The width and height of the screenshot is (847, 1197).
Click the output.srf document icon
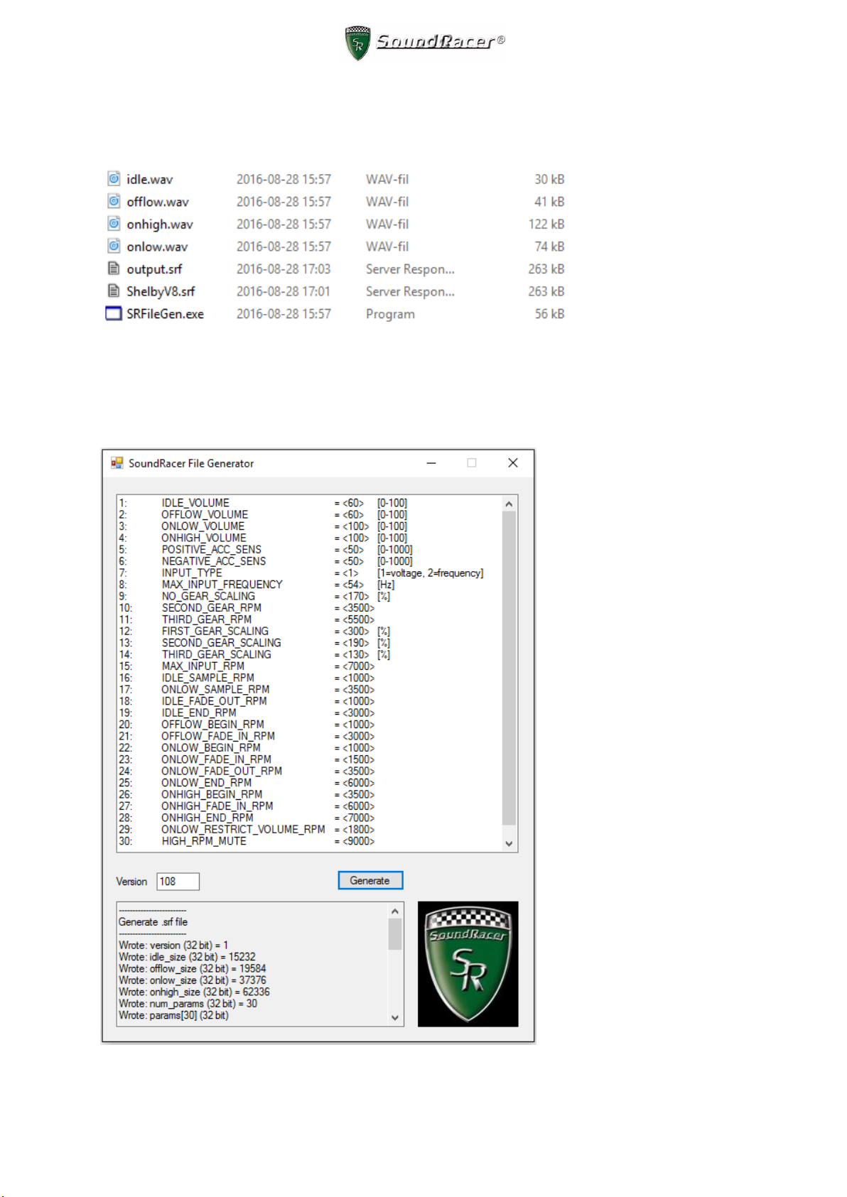[x=114, y=268]
